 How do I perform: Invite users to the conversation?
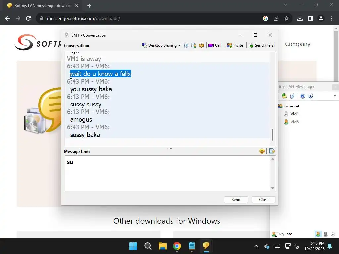tap(235, 45)
